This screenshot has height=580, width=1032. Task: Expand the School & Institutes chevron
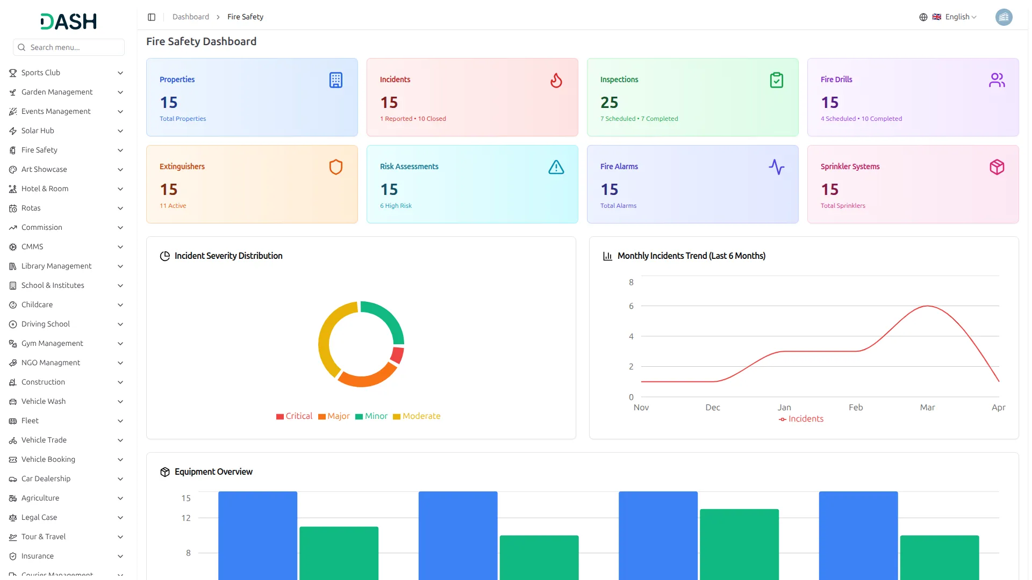point(120,286)
